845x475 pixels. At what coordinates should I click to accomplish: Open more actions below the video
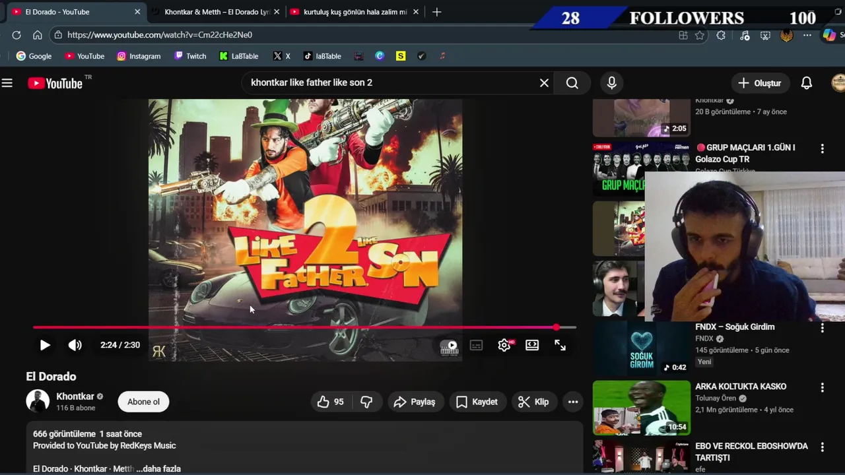click(x=573, y=402)
